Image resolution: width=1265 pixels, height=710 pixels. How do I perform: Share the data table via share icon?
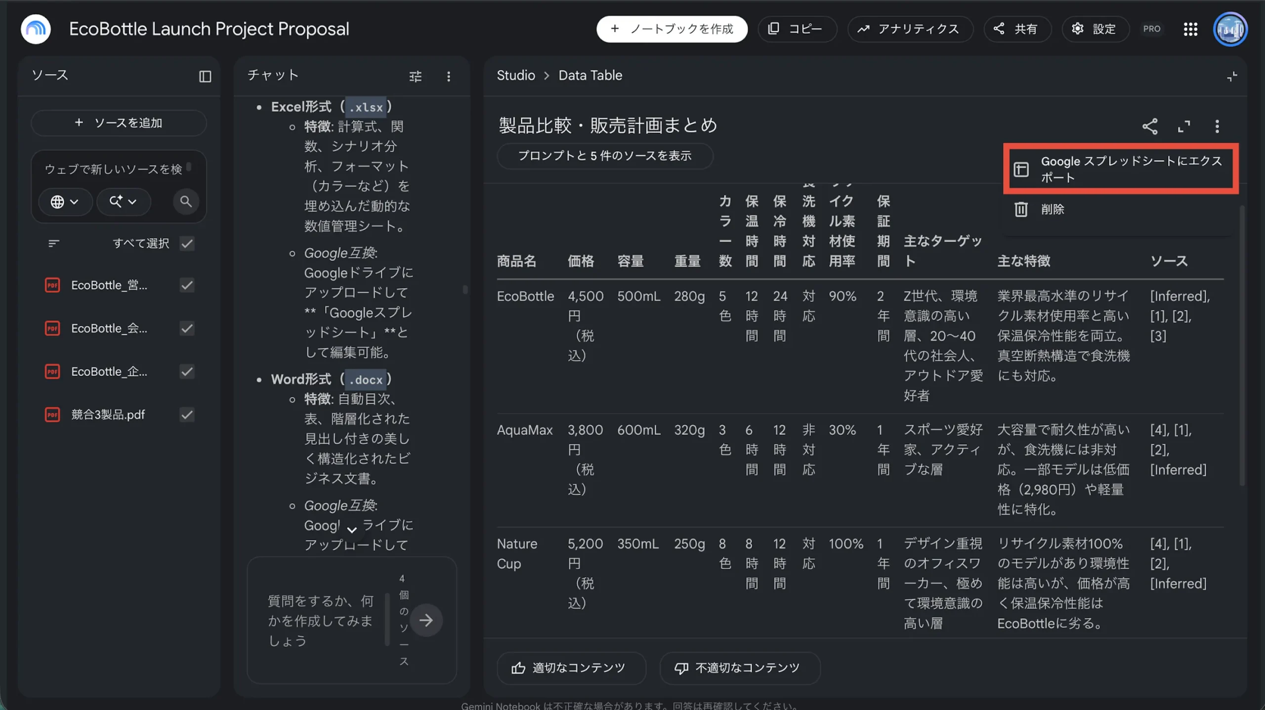tap(1150, 126)
